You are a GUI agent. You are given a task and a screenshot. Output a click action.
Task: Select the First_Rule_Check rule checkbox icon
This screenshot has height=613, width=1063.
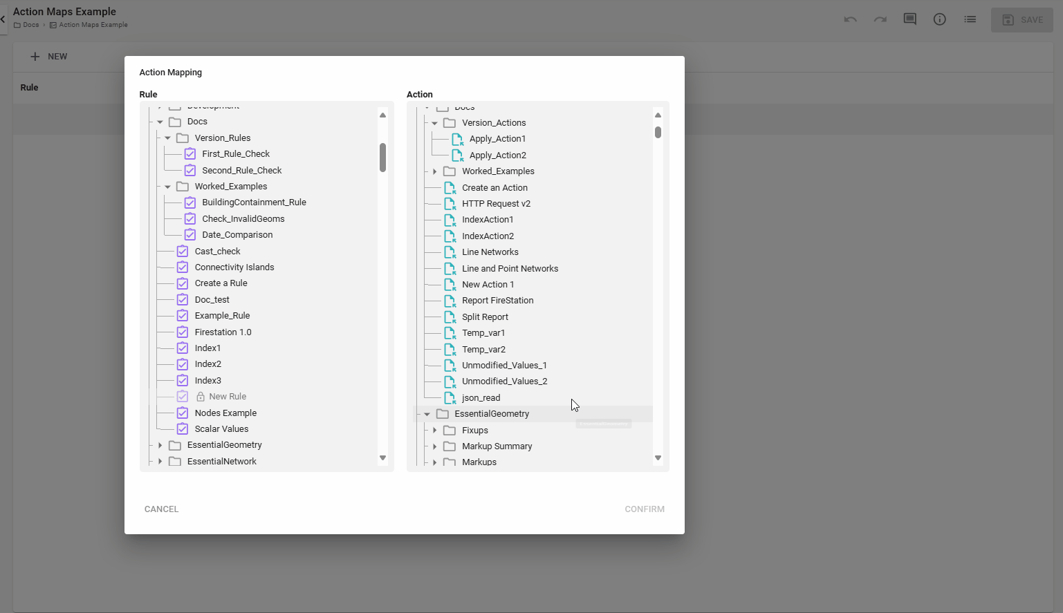click(190, 154)
